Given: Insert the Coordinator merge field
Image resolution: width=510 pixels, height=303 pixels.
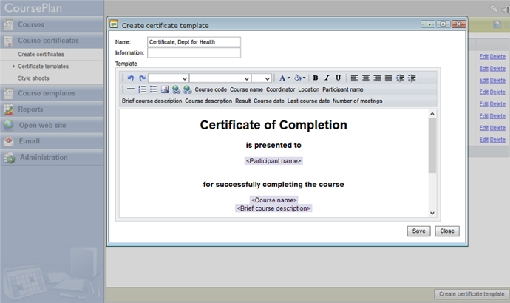Looking at the screenshot, I should coord(280,89).
